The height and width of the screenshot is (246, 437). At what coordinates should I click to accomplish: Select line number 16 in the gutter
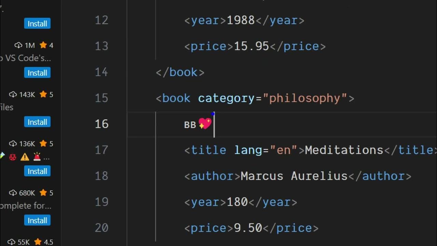point(101,124)
